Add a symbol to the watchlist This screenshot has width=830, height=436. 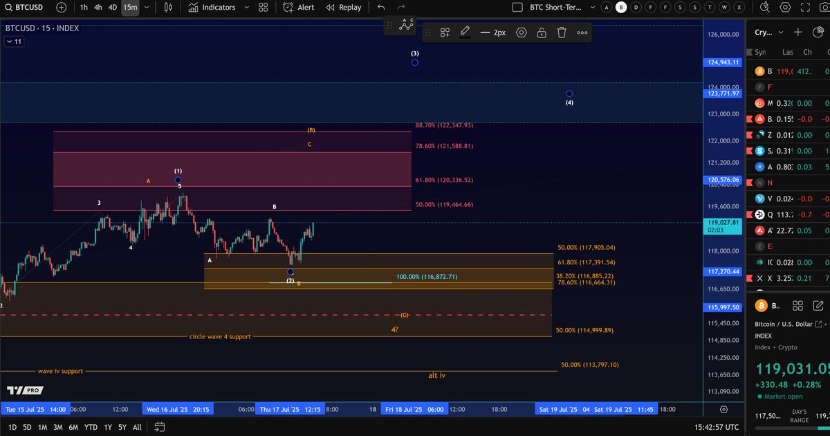point(798,32)
